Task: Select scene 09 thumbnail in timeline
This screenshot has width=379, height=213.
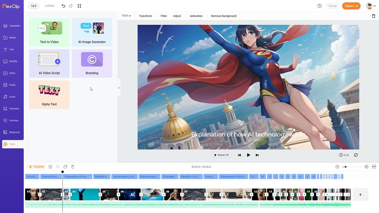Action: (x=194, y=194)
